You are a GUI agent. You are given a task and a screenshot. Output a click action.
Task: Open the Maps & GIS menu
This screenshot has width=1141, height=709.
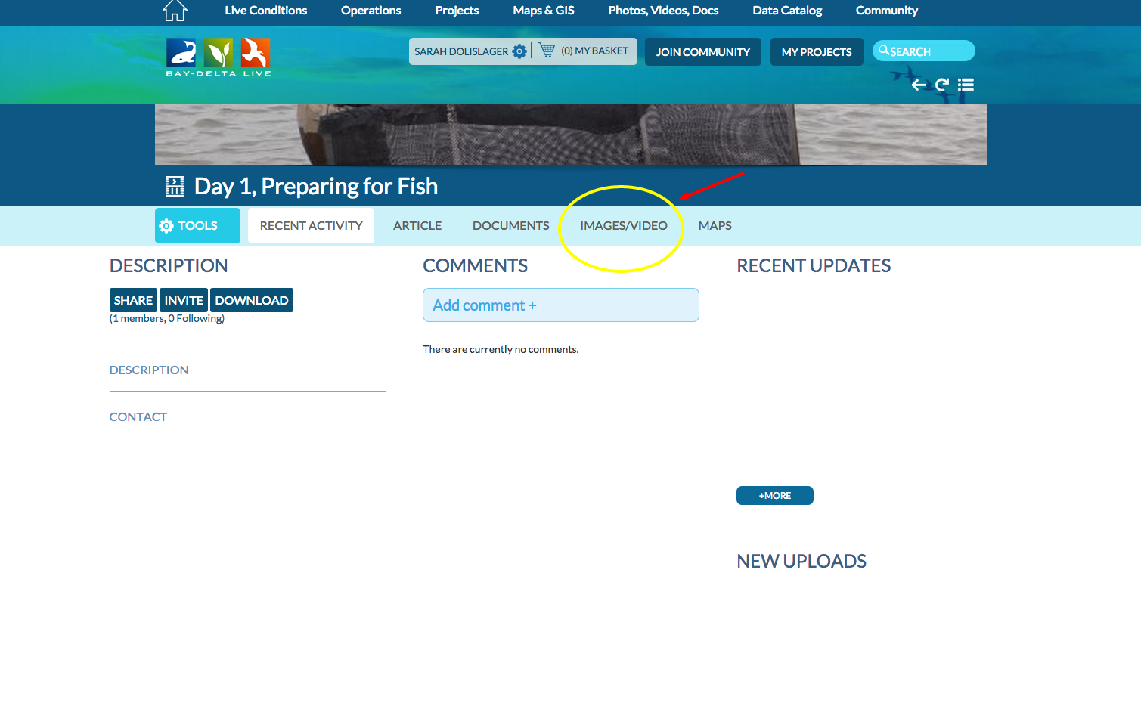pos(543,11)
